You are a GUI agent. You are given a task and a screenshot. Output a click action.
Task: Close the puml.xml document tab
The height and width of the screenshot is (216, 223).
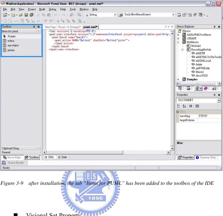[x=172, y=27]
